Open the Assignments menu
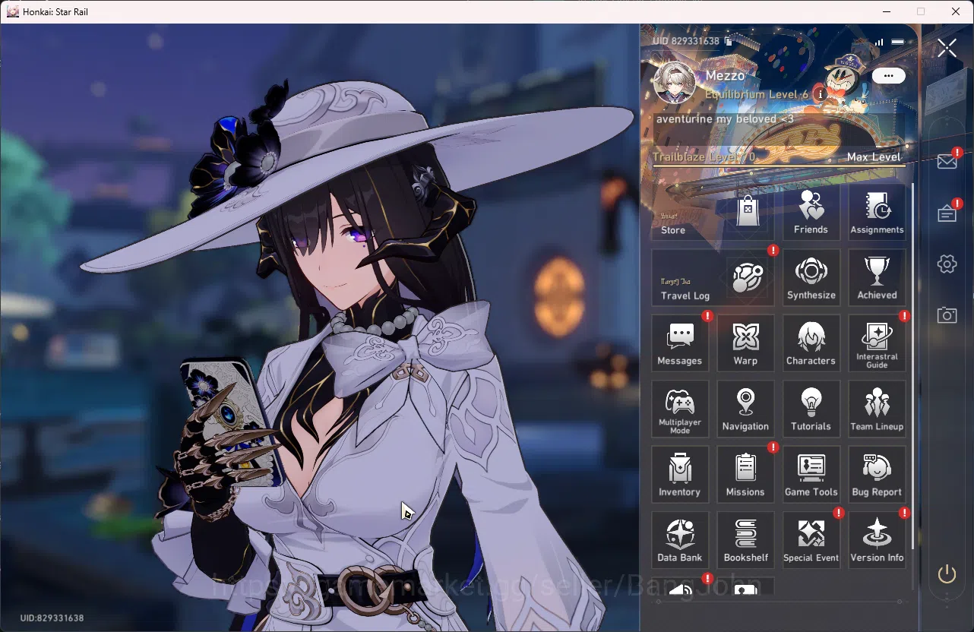 point(877,212)
